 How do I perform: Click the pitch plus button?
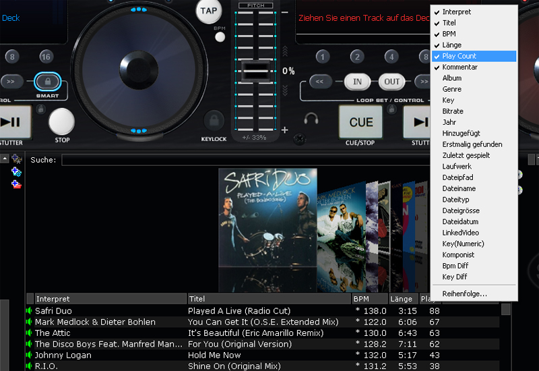point(284,130)
